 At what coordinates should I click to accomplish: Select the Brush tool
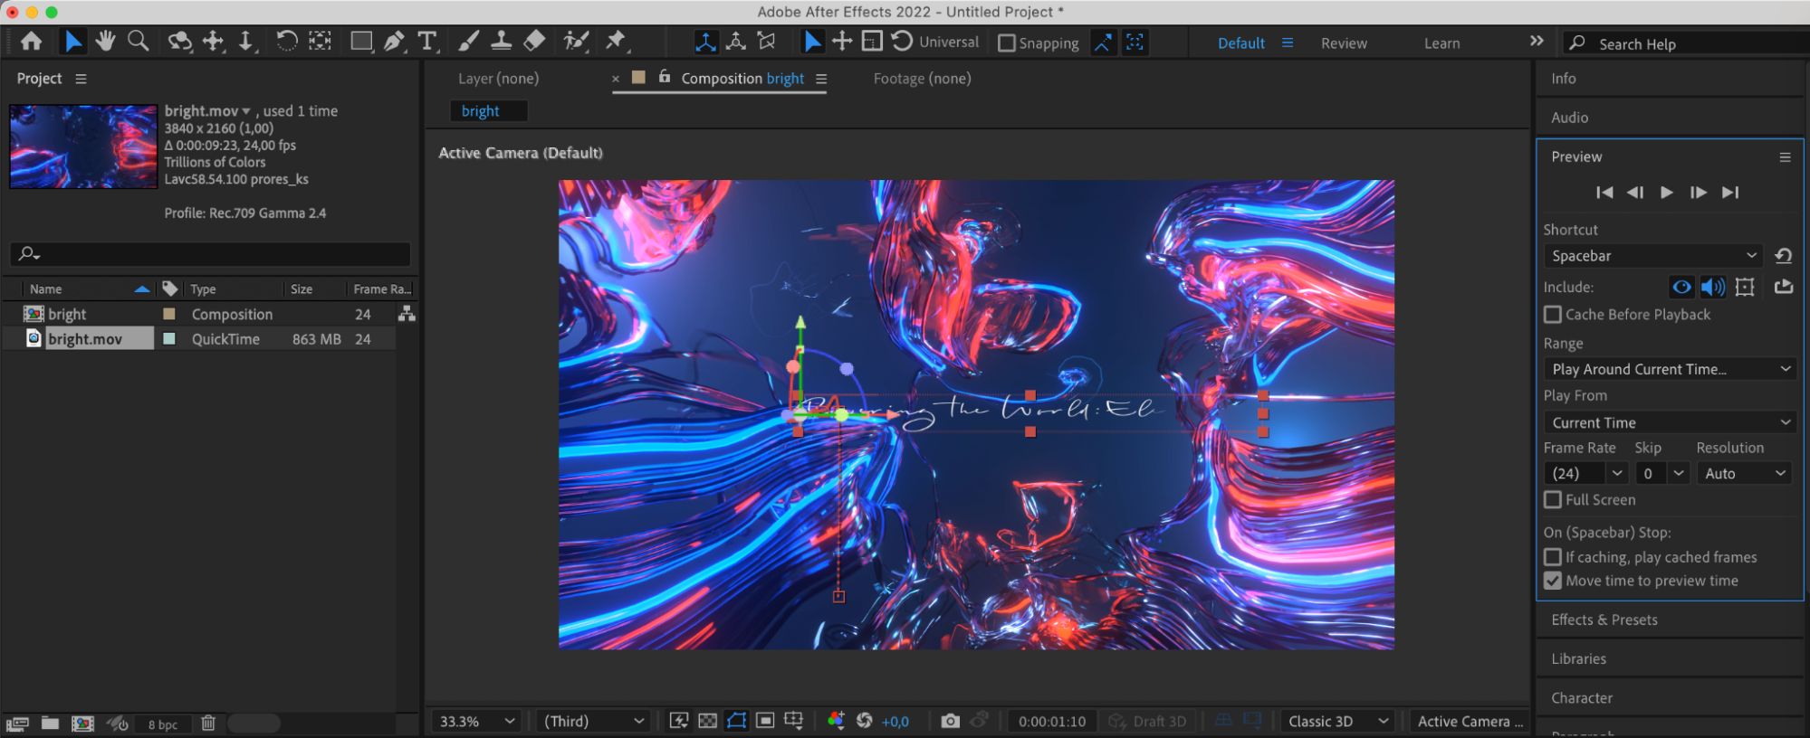tap(468, 42)
